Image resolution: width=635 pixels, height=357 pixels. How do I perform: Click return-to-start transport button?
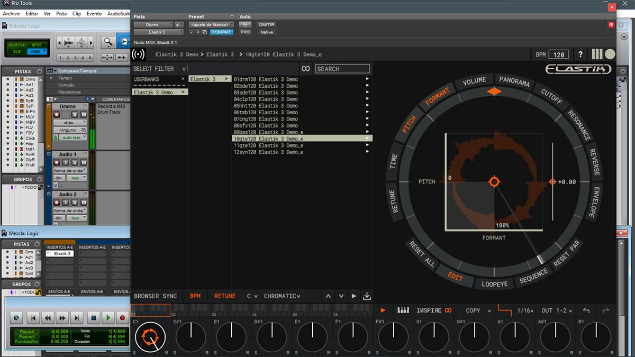[33, 318]
